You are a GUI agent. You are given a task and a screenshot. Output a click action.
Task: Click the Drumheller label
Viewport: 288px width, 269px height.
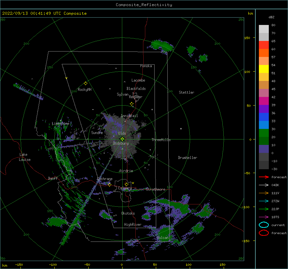pos(187,158)
